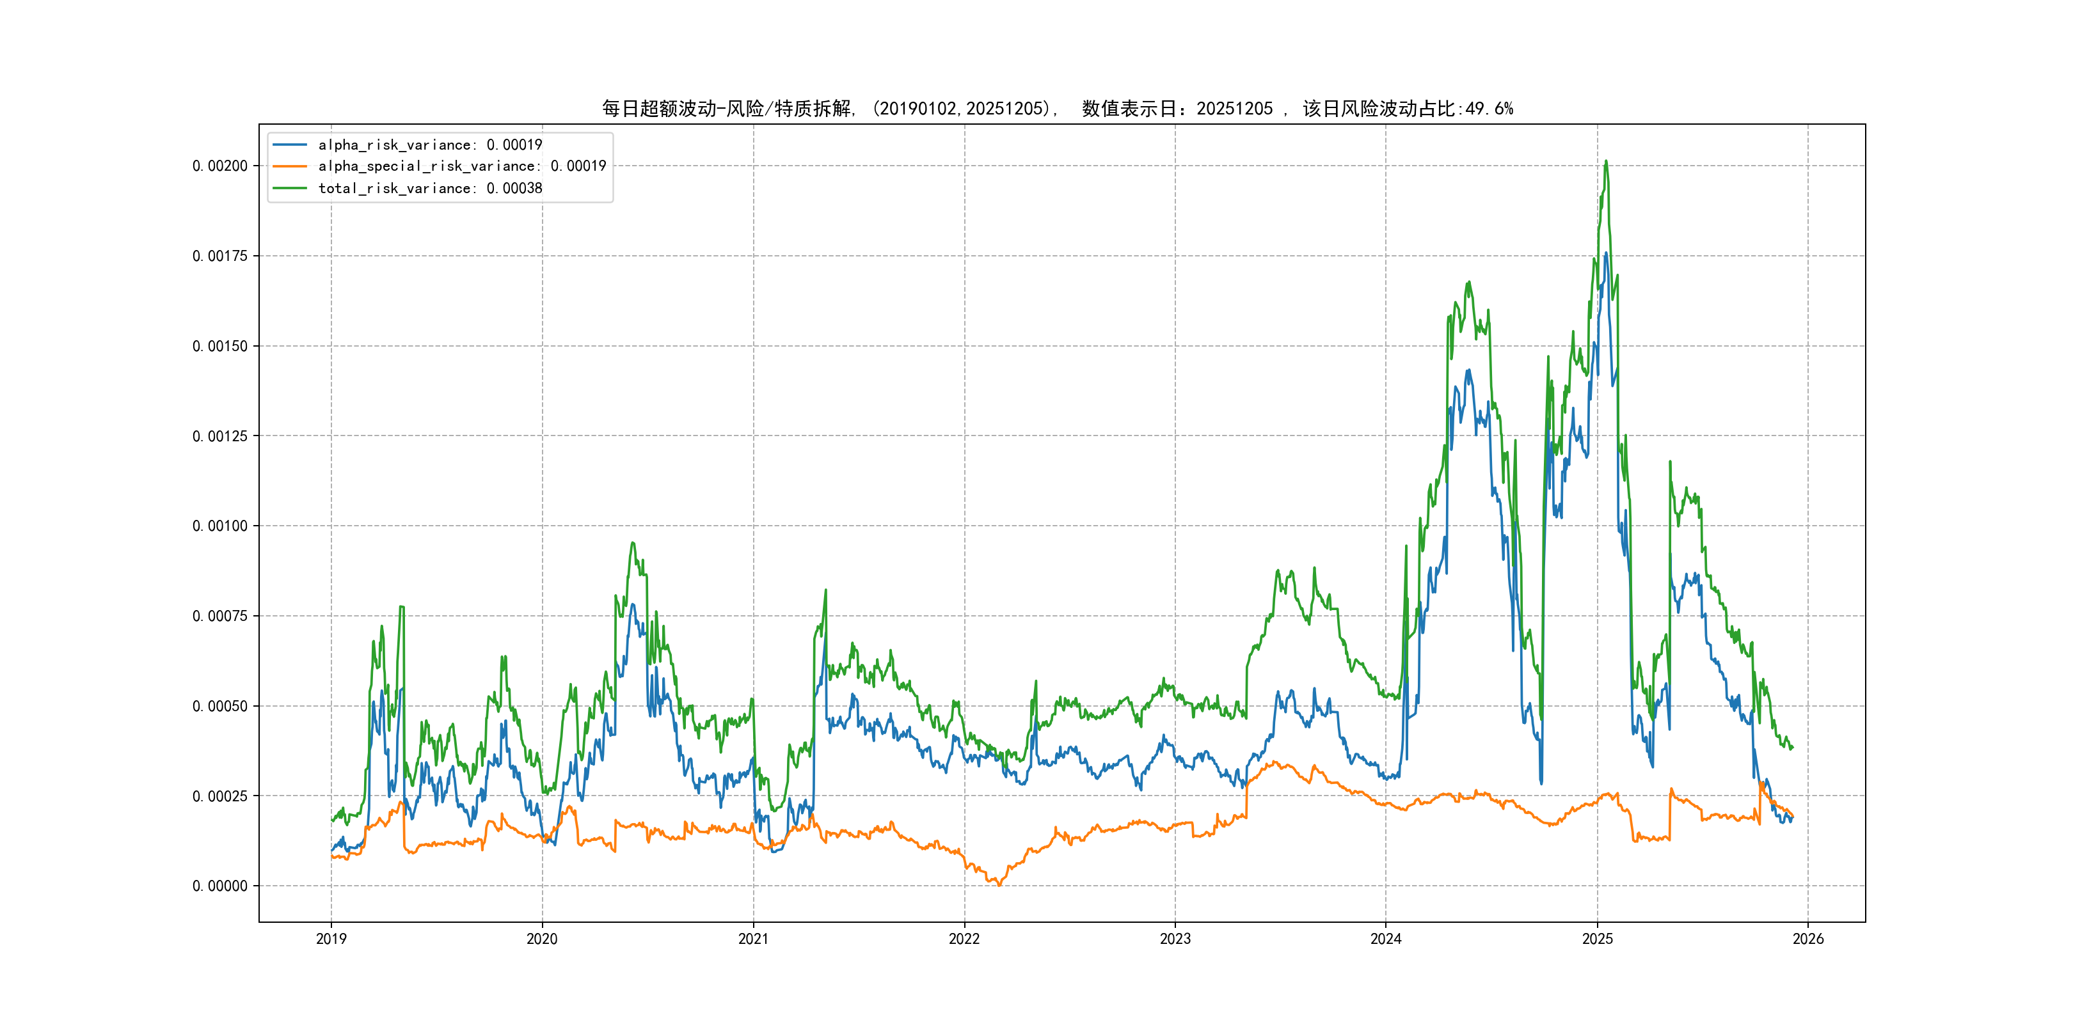Click the 2021 x-axis tick label
The width and height of the screenshot is (2073, 1036).
click(x=753, y=939)
